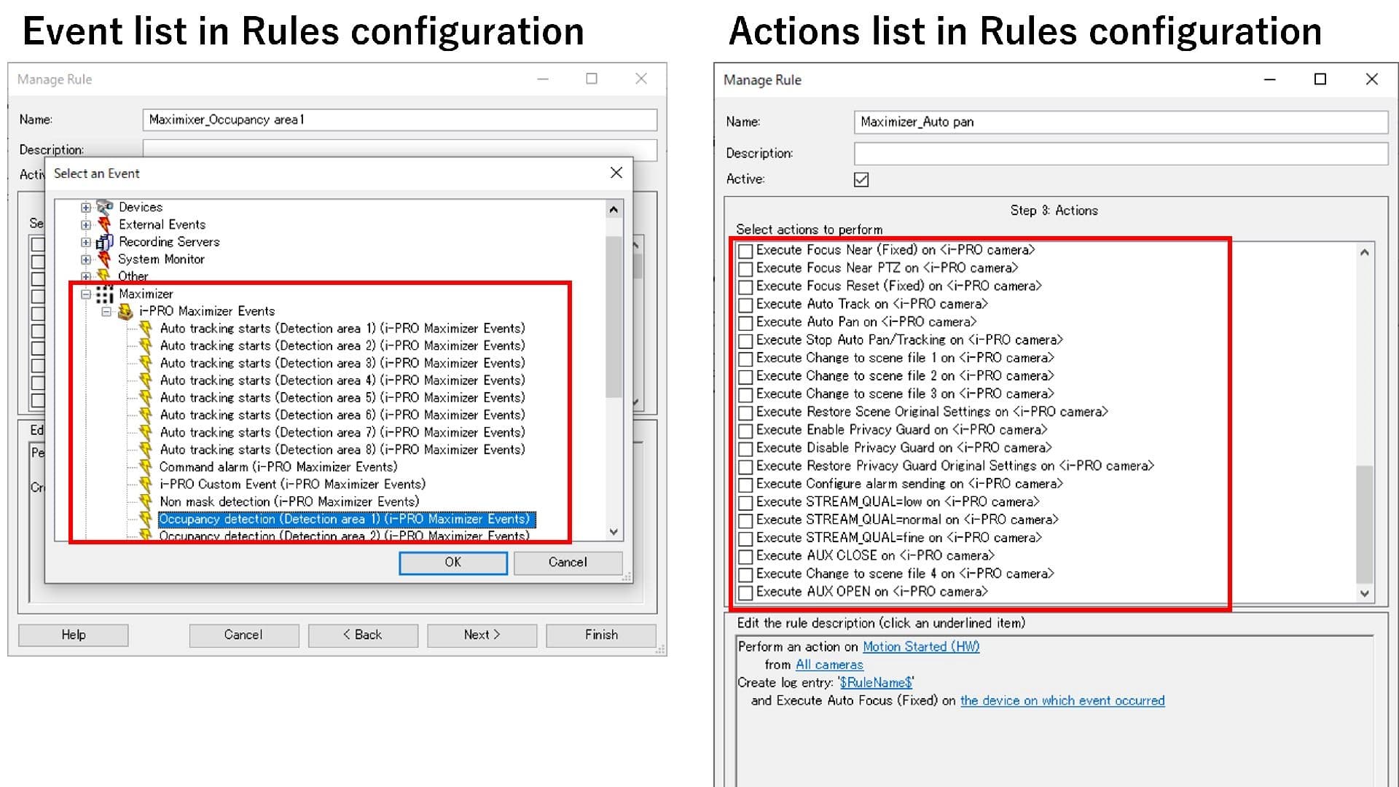Collapse the Maximizer tree node
1399x787 pixels.
[x=86, y=294]
